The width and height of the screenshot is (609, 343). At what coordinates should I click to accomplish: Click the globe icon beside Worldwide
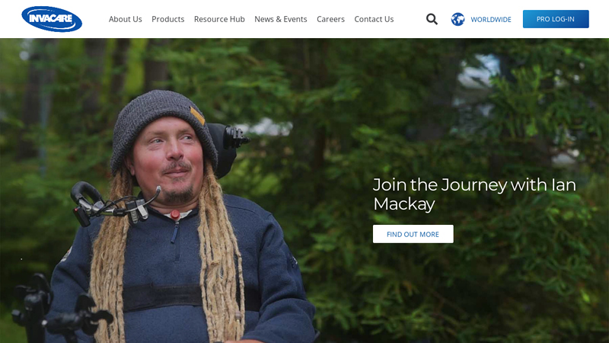pos(458,19)
